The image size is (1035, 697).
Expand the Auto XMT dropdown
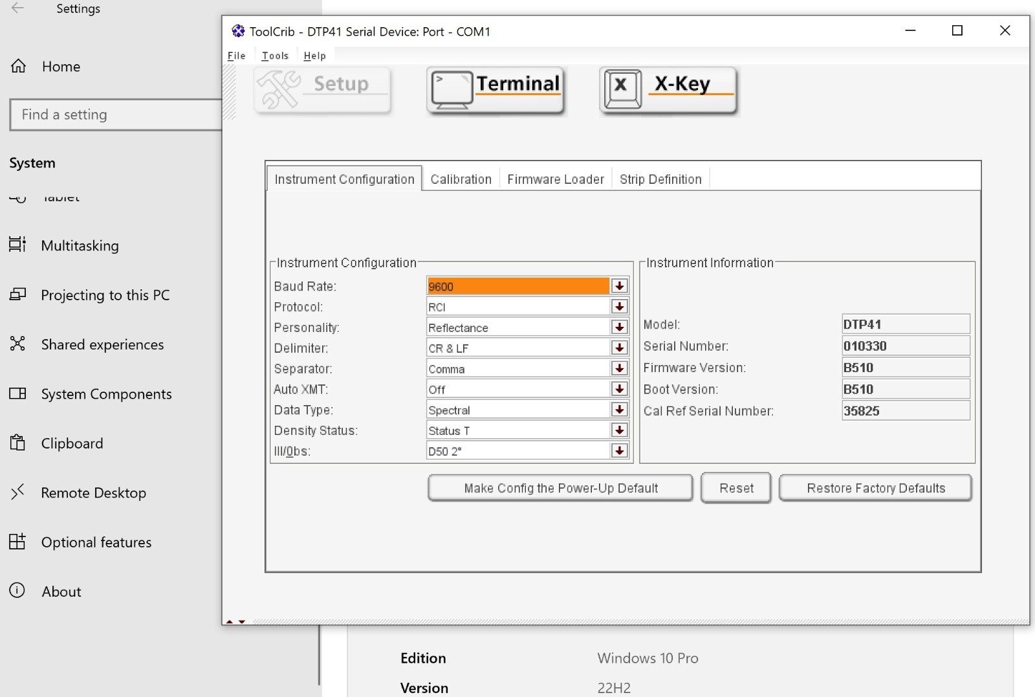[619, 389]
